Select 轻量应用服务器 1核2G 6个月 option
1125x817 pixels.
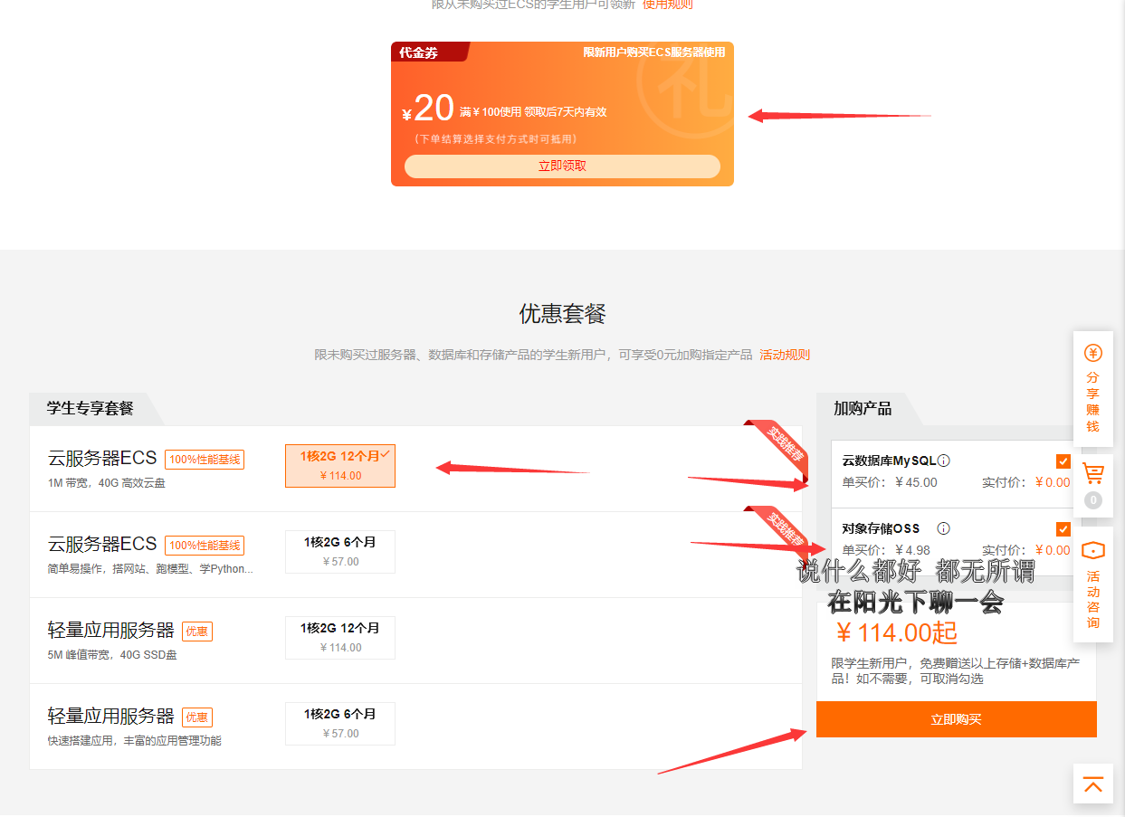(340, 724)
